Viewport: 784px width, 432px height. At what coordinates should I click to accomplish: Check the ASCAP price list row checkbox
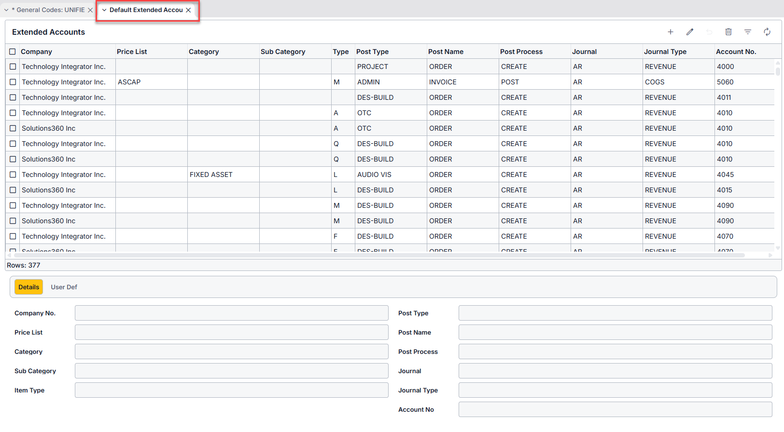click(x=13, y=82)
